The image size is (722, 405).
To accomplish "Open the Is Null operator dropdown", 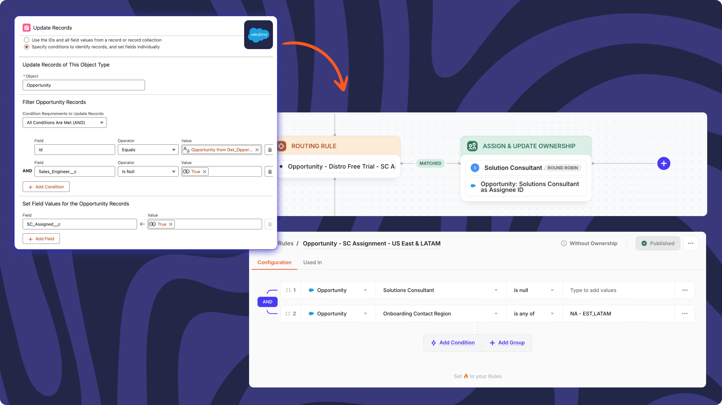I will point(148,172).
